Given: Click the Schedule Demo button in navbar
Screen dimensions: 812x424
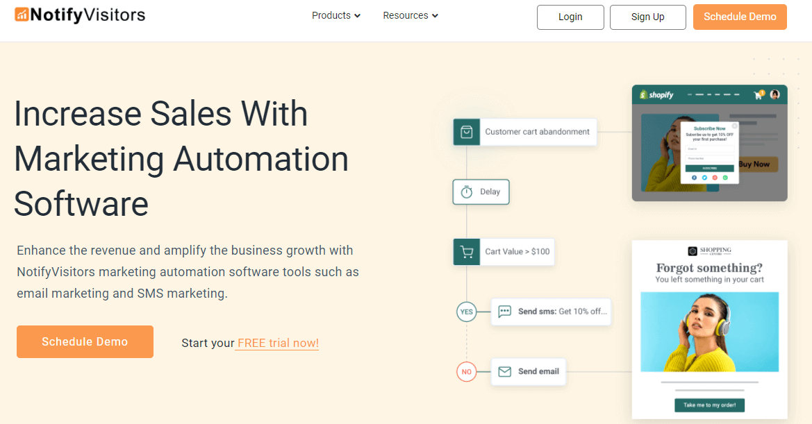Looking at the screenshot, I should [739, 17].
